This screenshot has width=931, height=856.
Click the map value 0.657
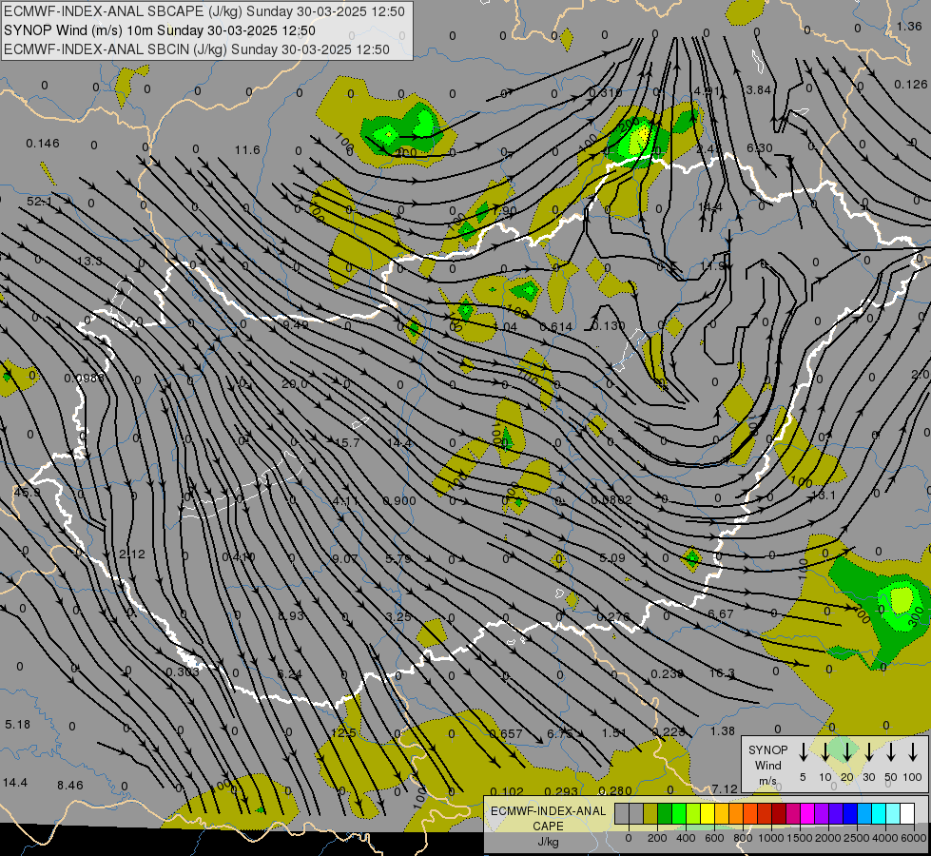pos(506,733)
